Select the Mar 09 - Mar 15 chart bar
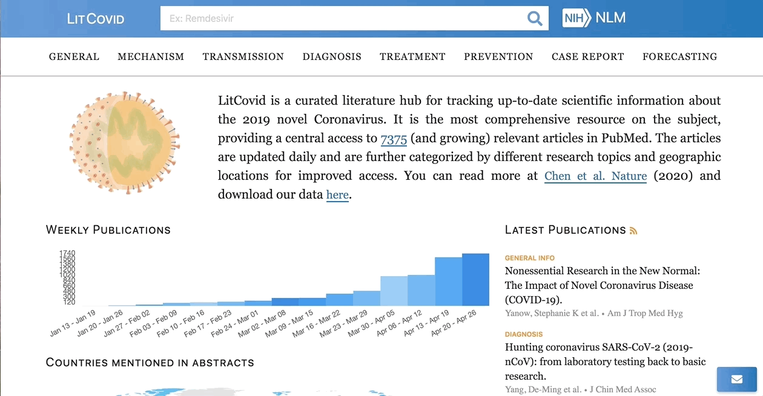The height and width of the screenshot is (396, 763). (x=312, y=302)
